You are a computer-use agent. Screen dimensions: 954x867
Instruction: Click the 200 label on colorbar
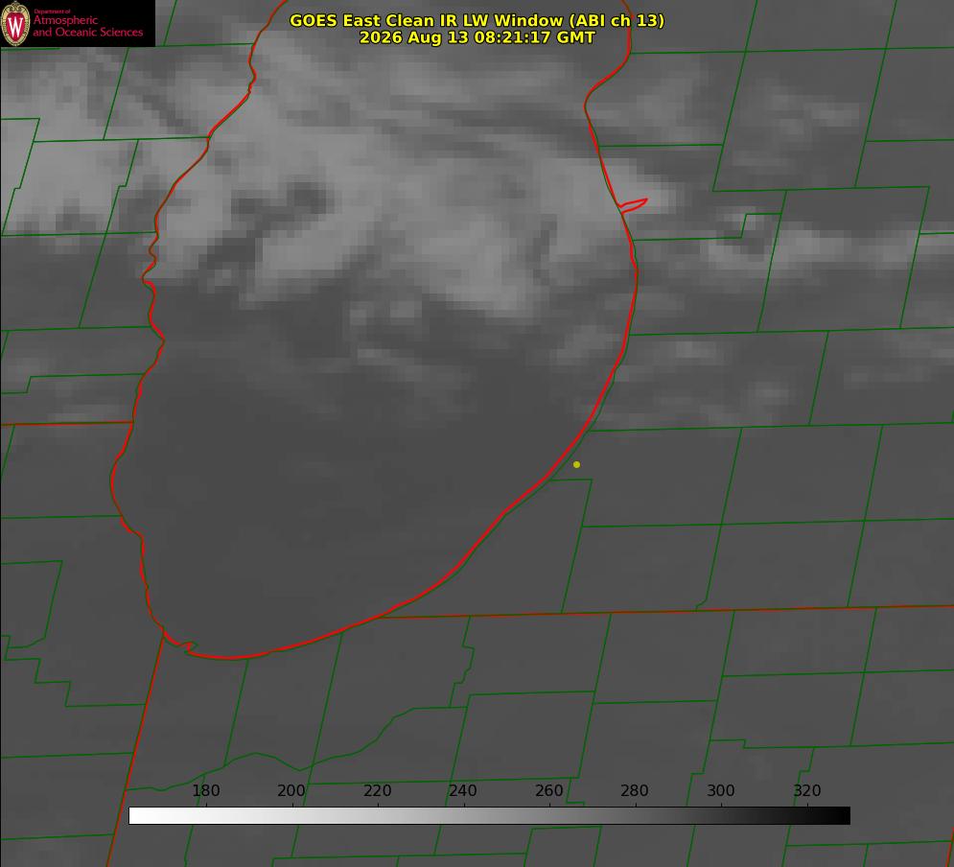(291, 790)
